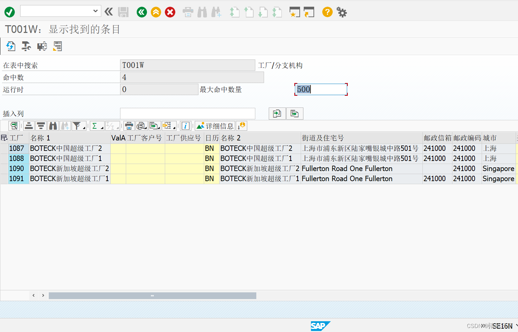
Task: Open technical info with the i icon
Action: pos(186,126)
